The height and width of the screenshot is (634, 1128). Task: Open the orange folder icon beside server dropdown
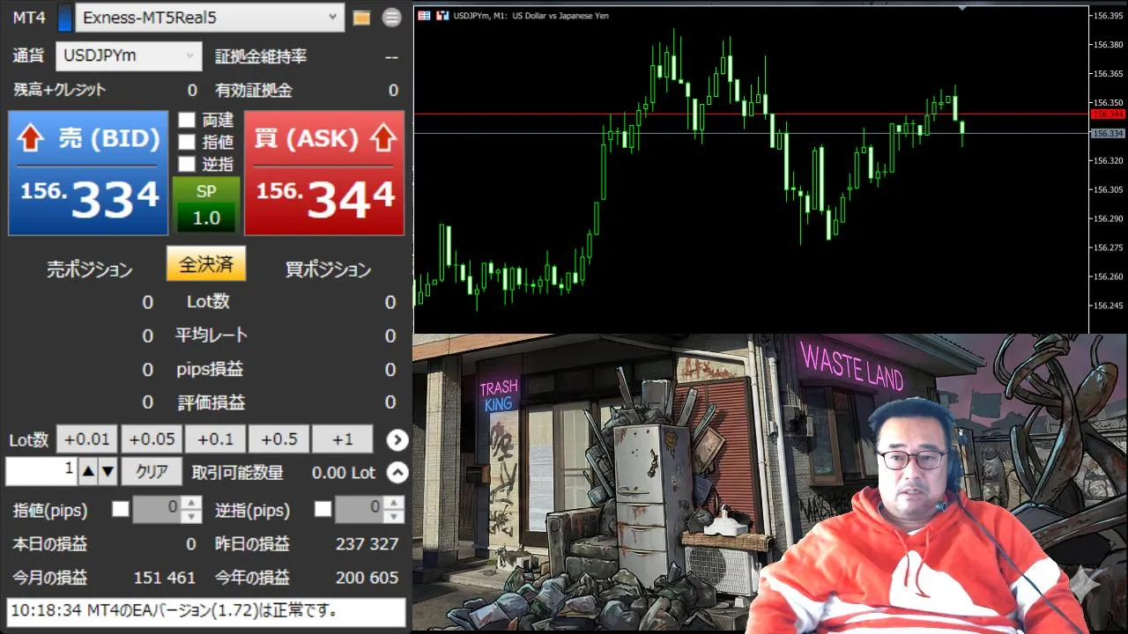(x=361, y=18)
